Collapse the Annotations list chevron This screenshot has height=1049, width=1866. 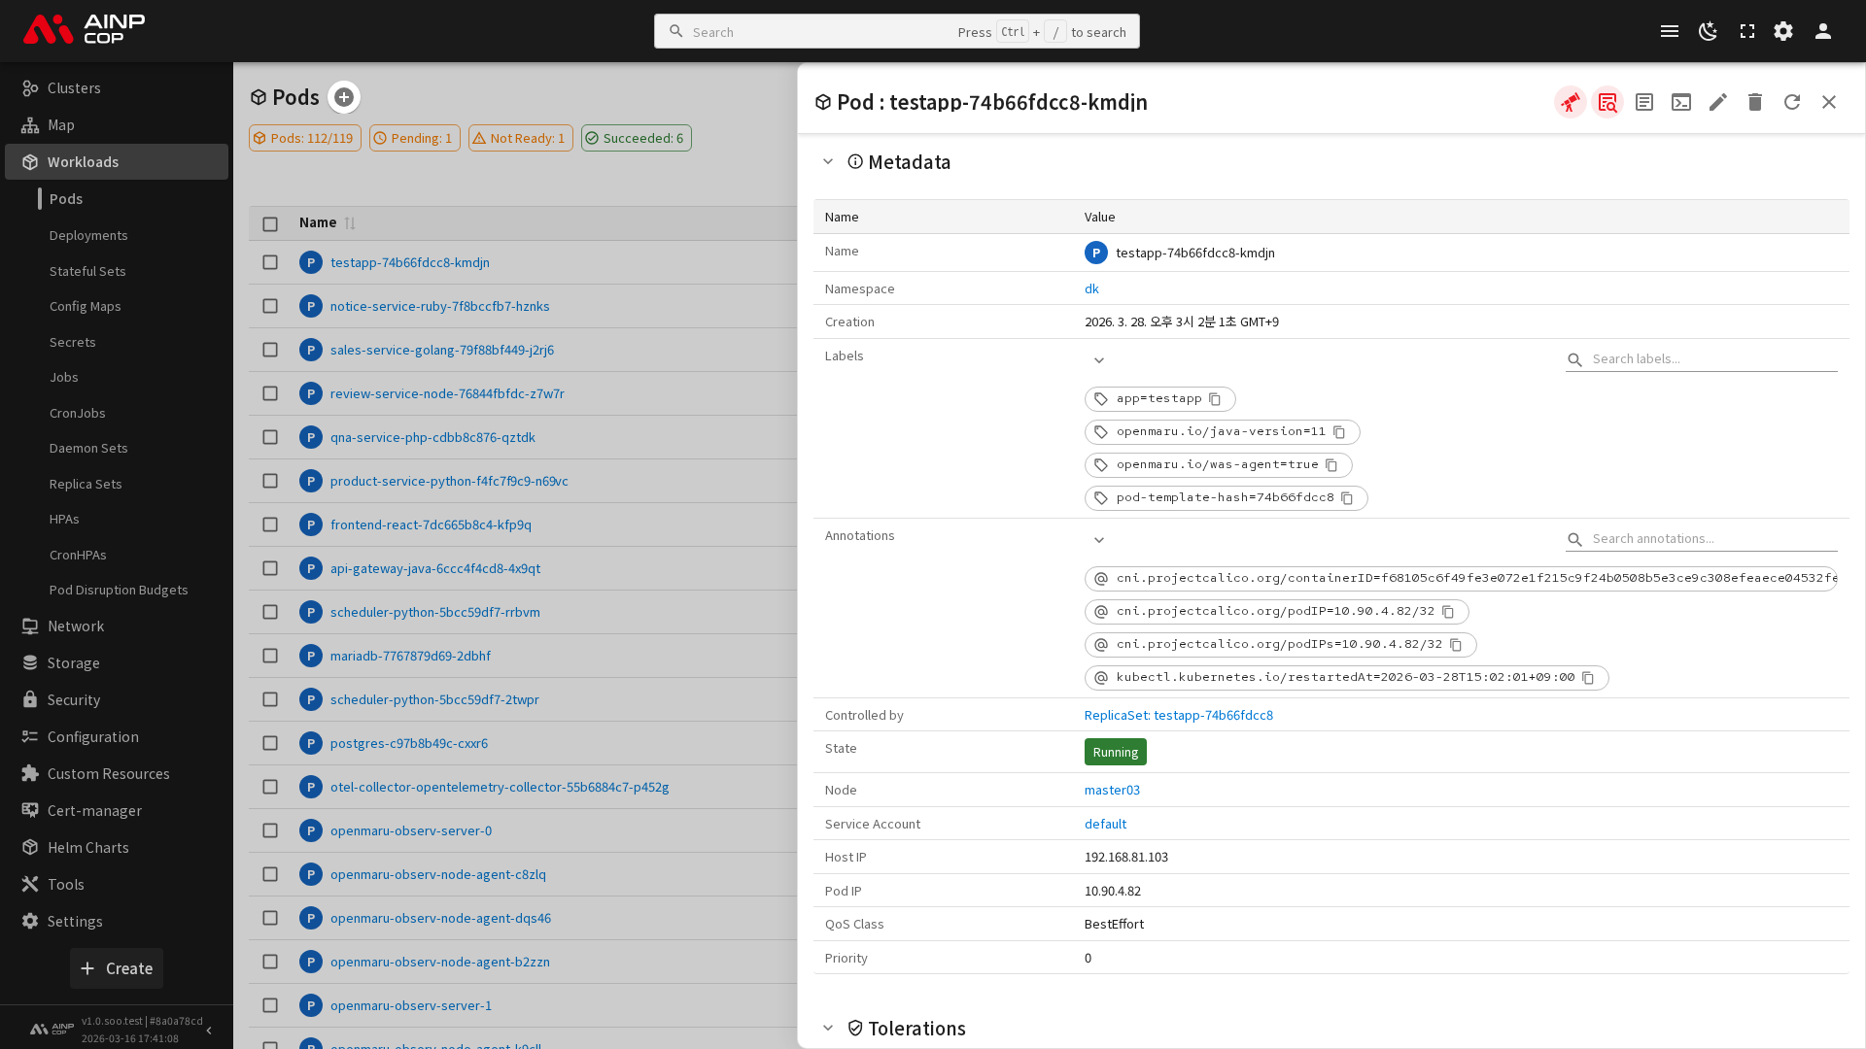[1099, 540]
